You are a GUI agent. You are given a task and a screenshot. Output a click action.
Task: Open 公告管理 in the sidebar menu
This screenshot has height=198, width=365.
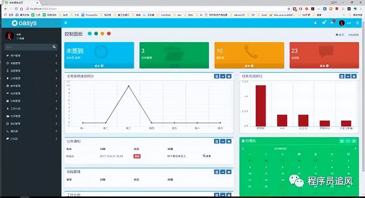31,78
